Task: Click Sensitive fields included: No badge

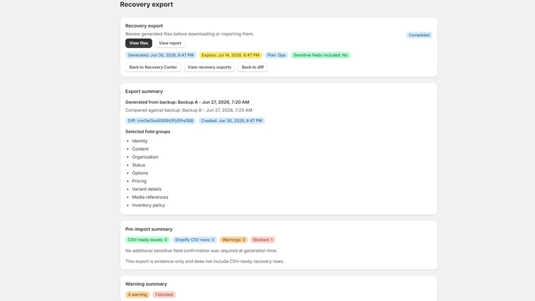Action: pyautogui.click(x=320, y=55)
